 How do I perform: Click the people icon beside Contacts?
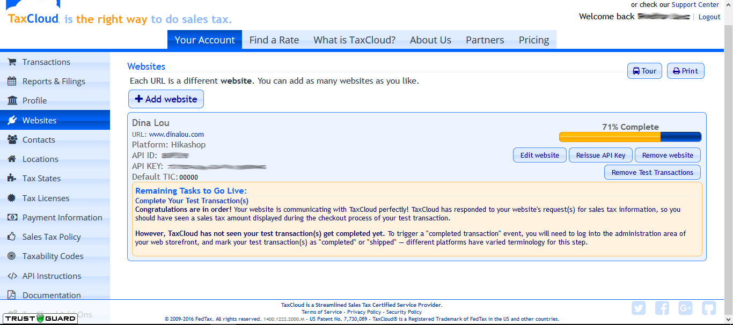[x=12, y=140]
